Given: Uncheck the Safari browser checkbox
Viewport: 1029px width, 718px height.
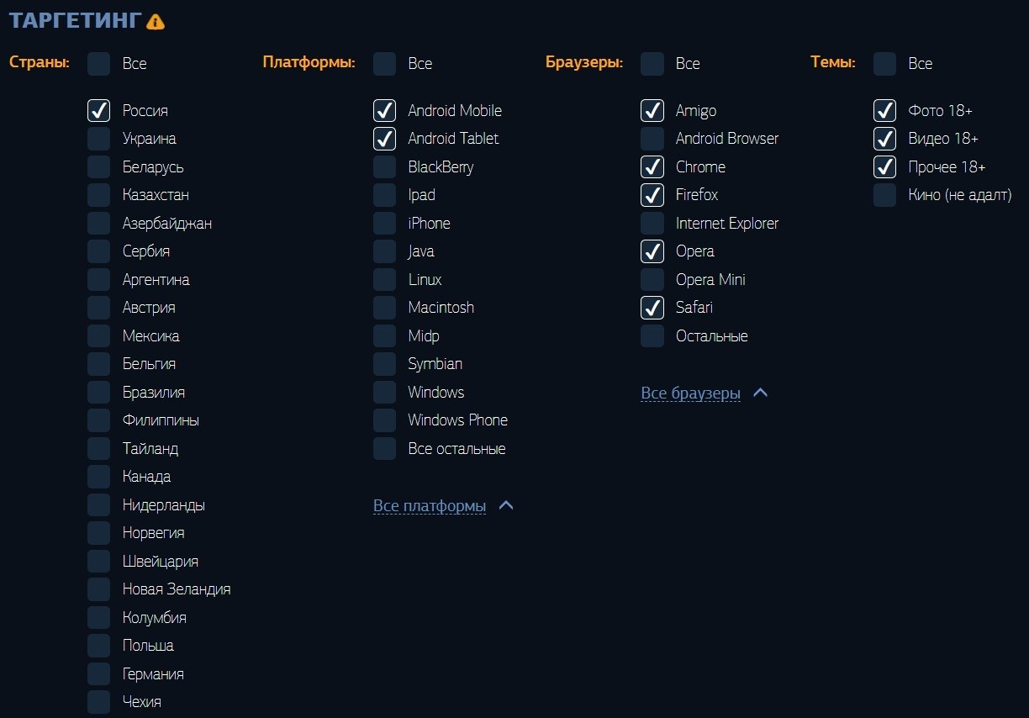Looking at the screenshot, I should coord(652,308).
